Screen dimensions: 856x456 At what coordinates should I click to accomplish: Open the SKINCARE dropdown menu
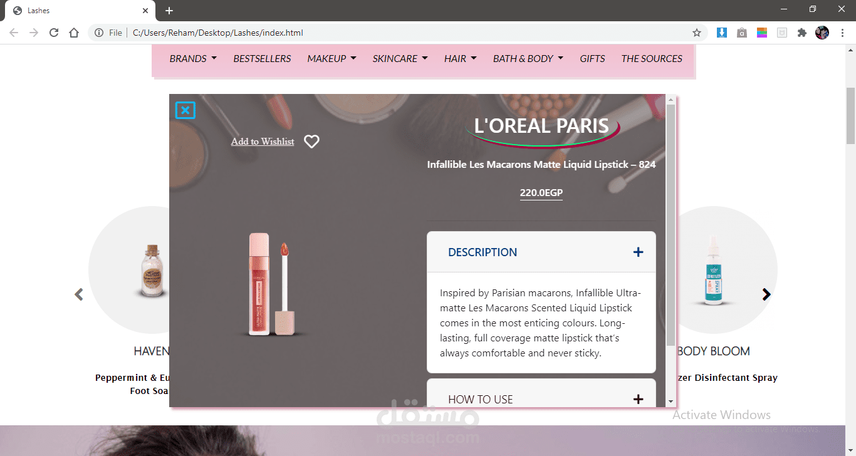[x=400, y=59]
